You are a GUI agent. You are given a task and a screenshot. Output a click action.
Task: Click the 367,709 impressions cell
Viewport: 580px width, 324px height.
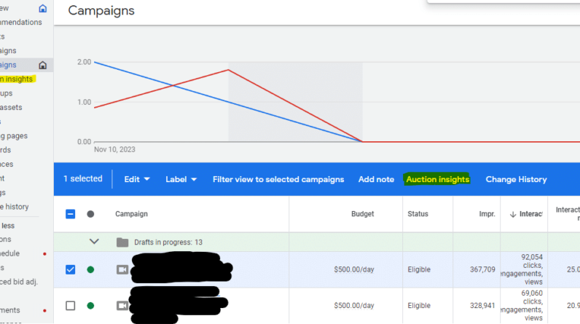tap(482, 269)
